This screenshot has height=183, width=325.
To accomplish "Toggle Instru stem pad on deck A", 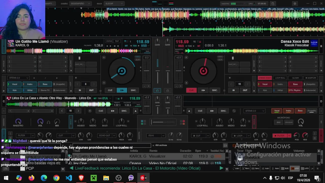I will [30, 84].
